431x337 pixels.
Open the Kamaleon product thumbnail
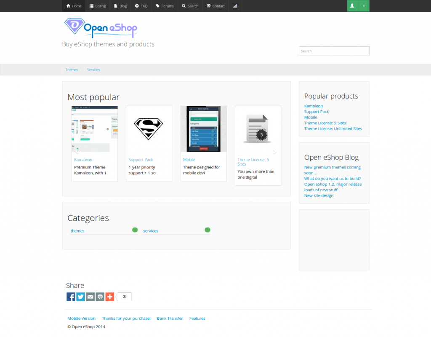pyautogui.click(x=95, y=129)
